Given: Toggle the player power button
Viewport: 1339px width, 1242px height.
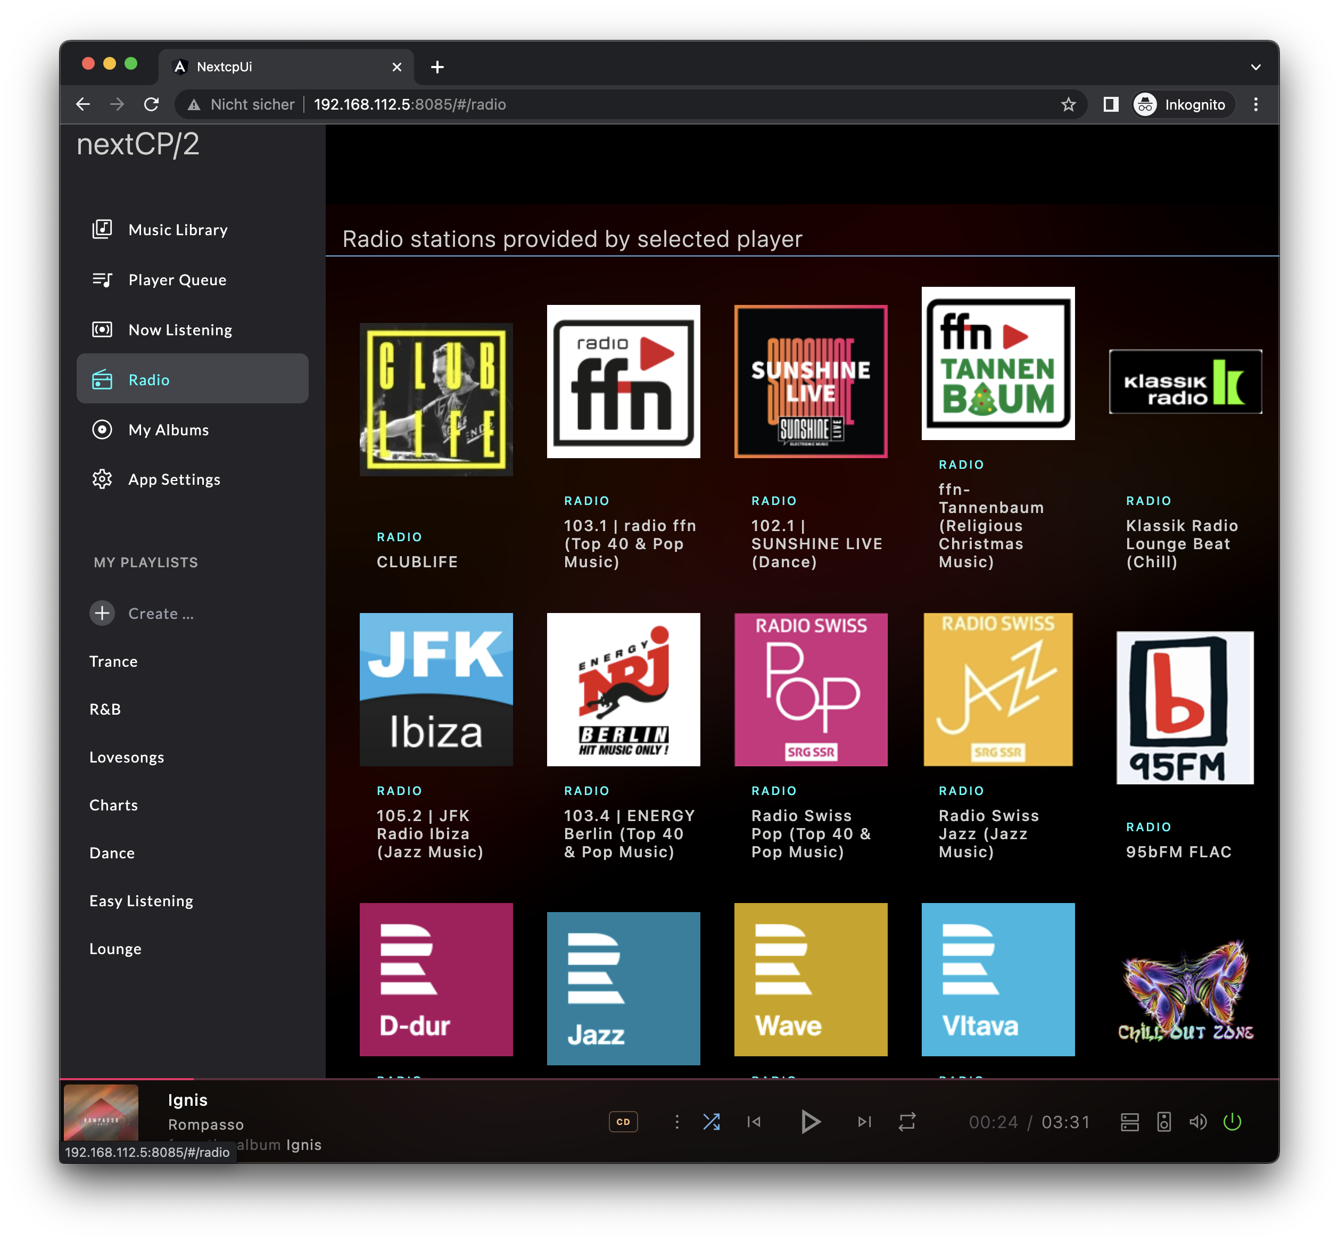Looking at the screenshot, I should [1232, 1122].
